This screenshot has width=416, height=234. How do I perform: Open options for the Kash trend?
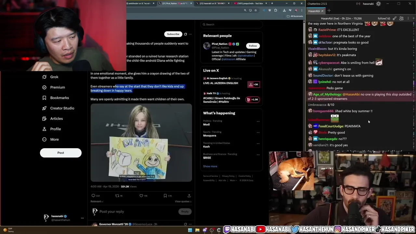pos(258,144)
